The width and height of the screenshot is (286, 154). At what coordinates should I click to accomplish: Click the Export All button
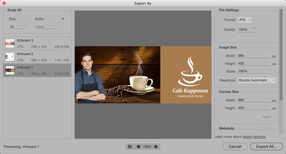266,147
